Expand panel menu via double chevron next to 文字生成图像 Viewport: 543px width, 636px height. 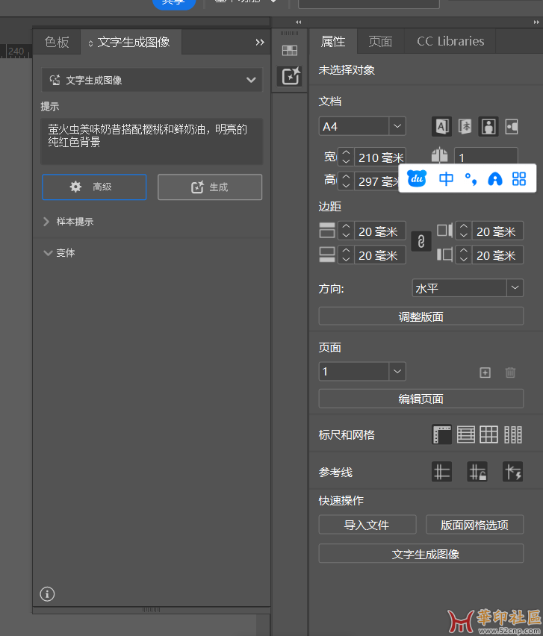tap(260, 43)
